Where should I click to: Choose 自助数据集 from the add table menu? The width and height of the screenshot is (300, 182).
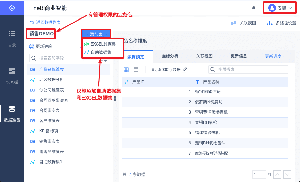point(101,52)
